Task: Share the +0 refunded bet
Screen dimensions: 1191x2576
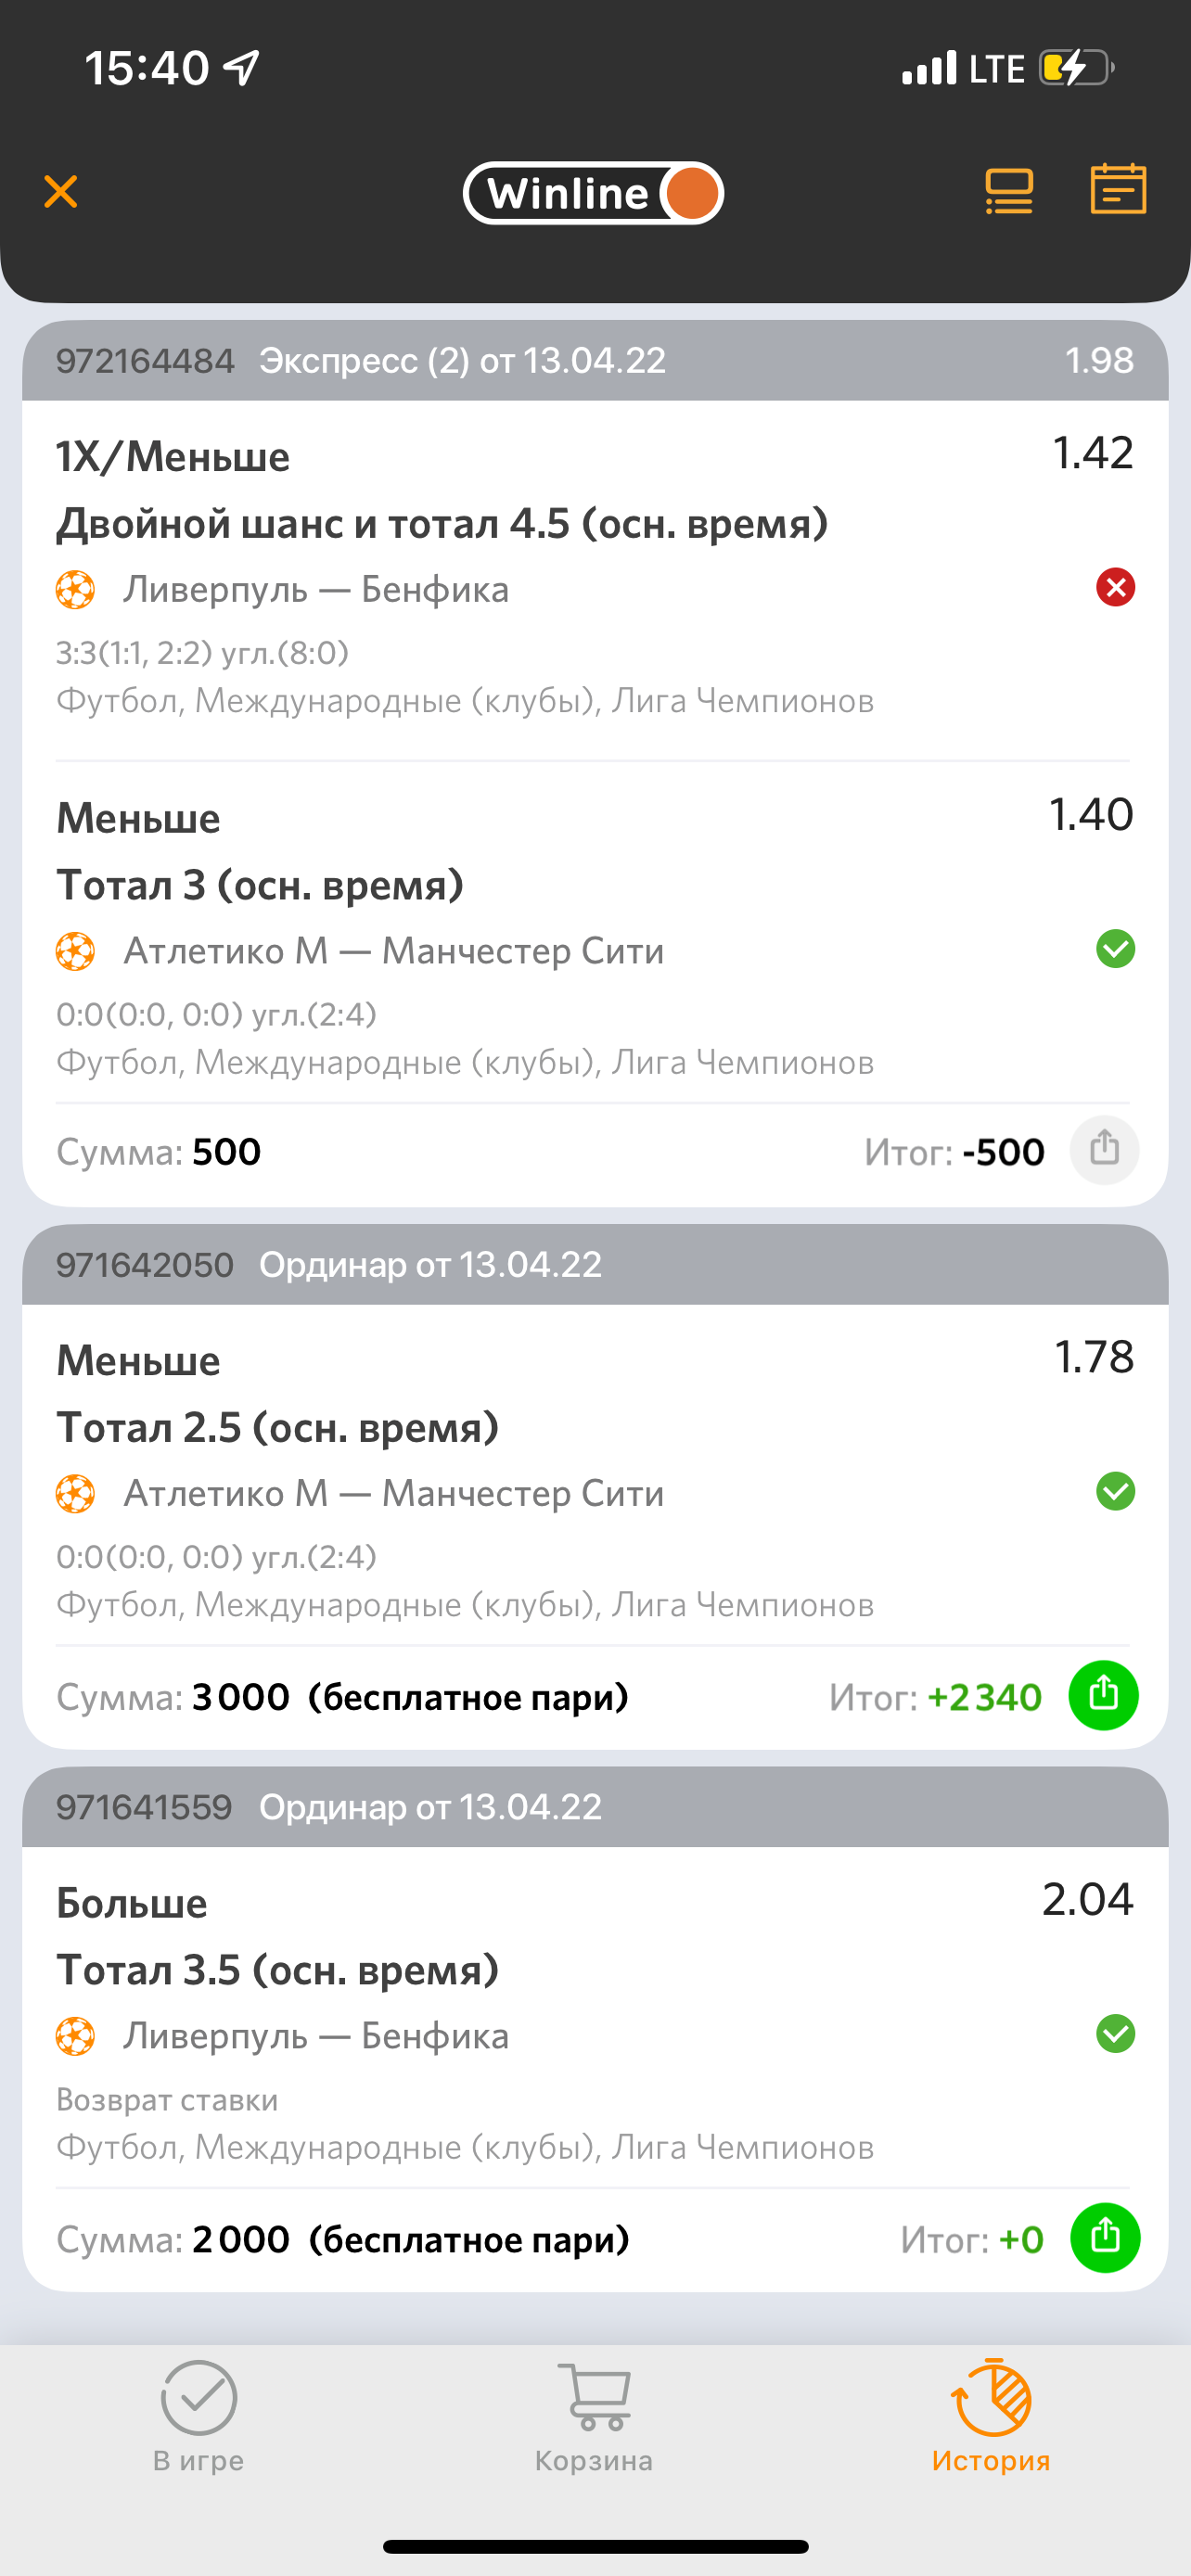Action: pyautogui.click(x=1105, y=2238)
